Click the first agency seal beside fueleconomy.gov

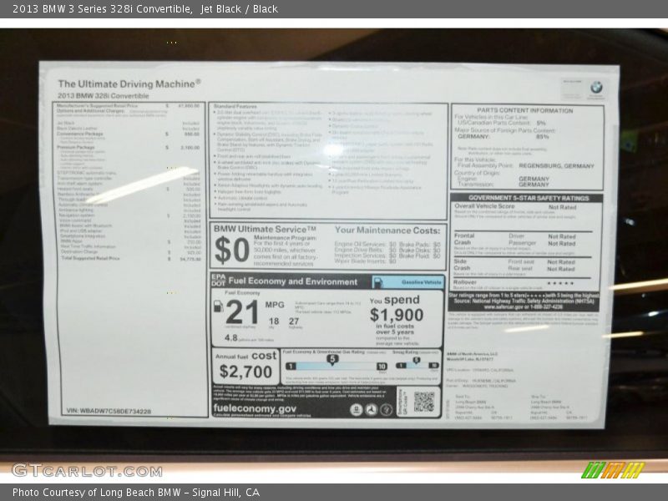pyautogui.click(x=357, y=410)
